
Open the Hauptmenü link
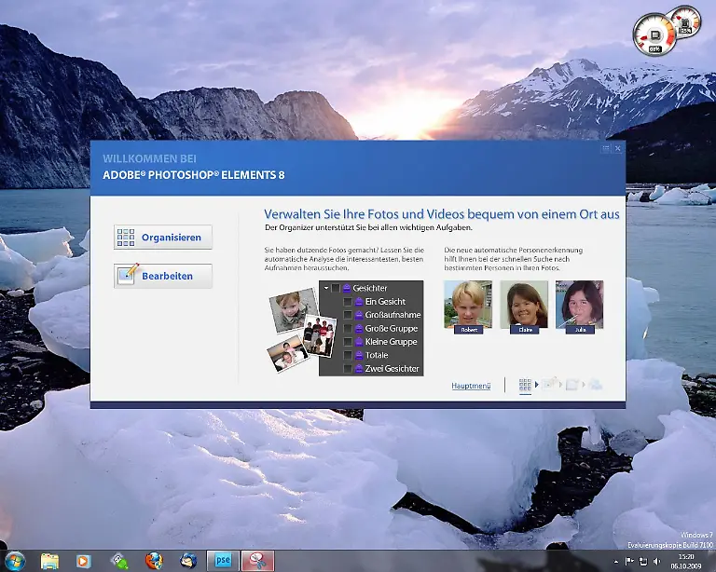[x=471, y=385]
